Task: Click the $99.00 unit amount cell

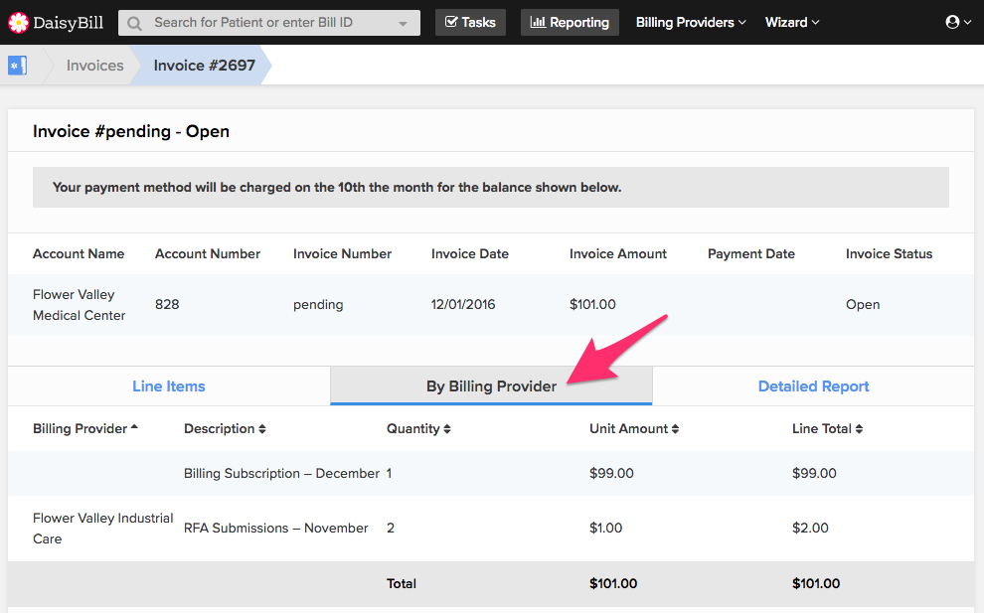Action: pyautogui.click(x=611, y=473)
